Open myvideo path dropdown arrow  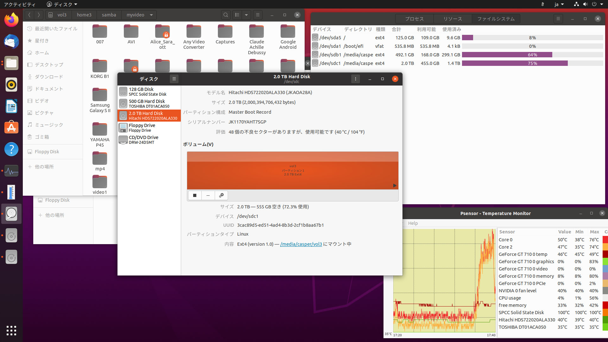click(x=151, y=15)
